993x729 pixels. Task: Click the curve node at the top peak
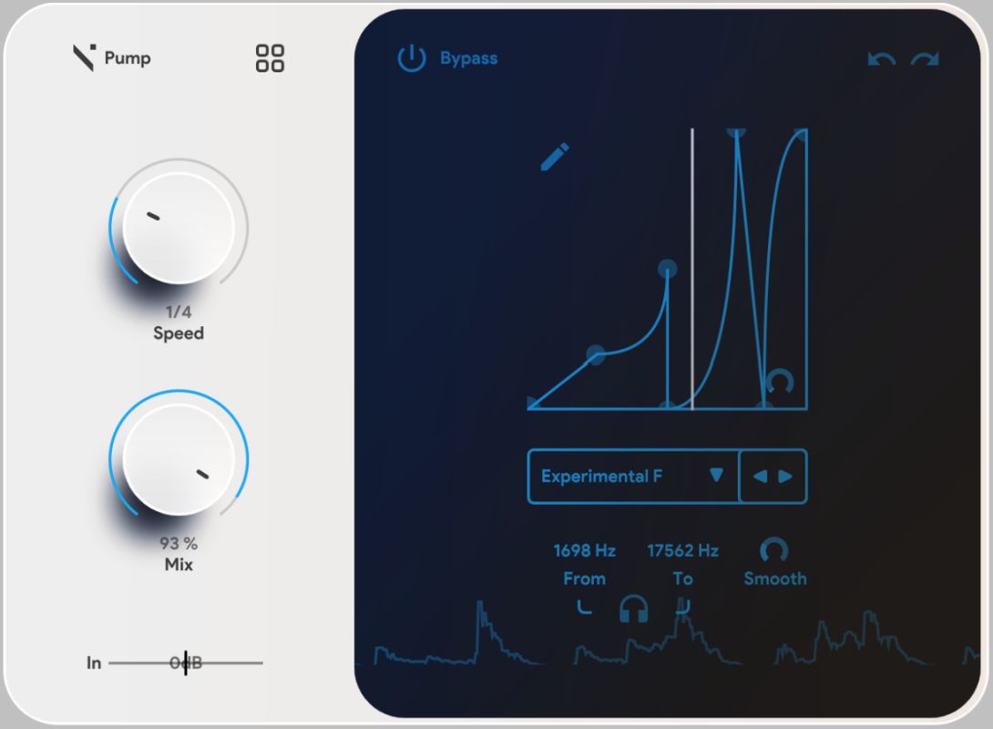(736, 133)
